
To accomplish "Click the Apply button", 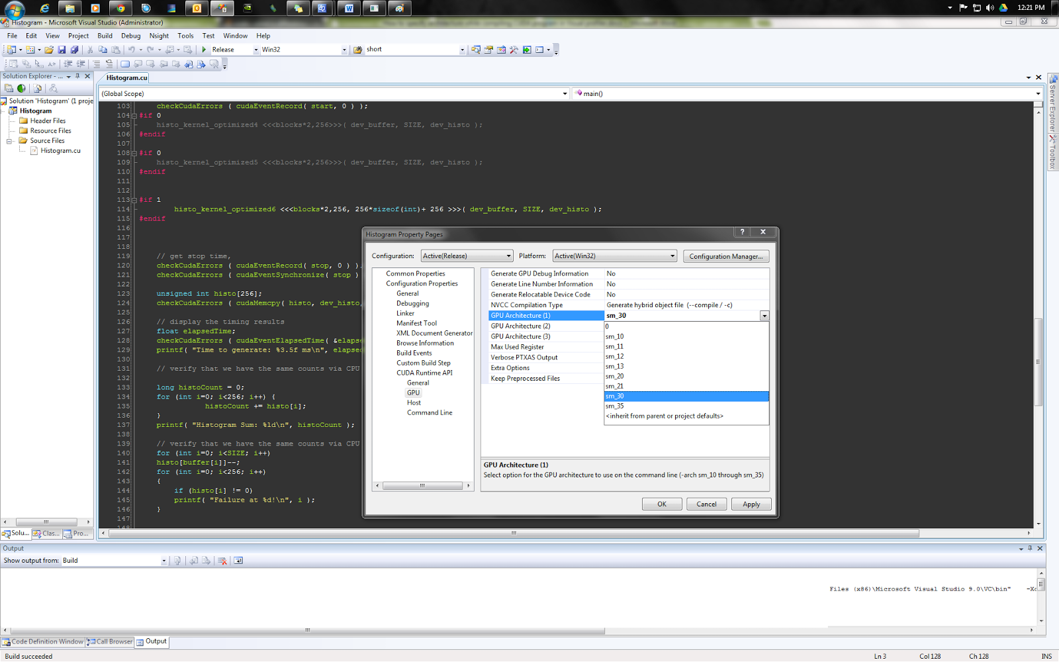I will pyautogui.click(x=751, y=504).
